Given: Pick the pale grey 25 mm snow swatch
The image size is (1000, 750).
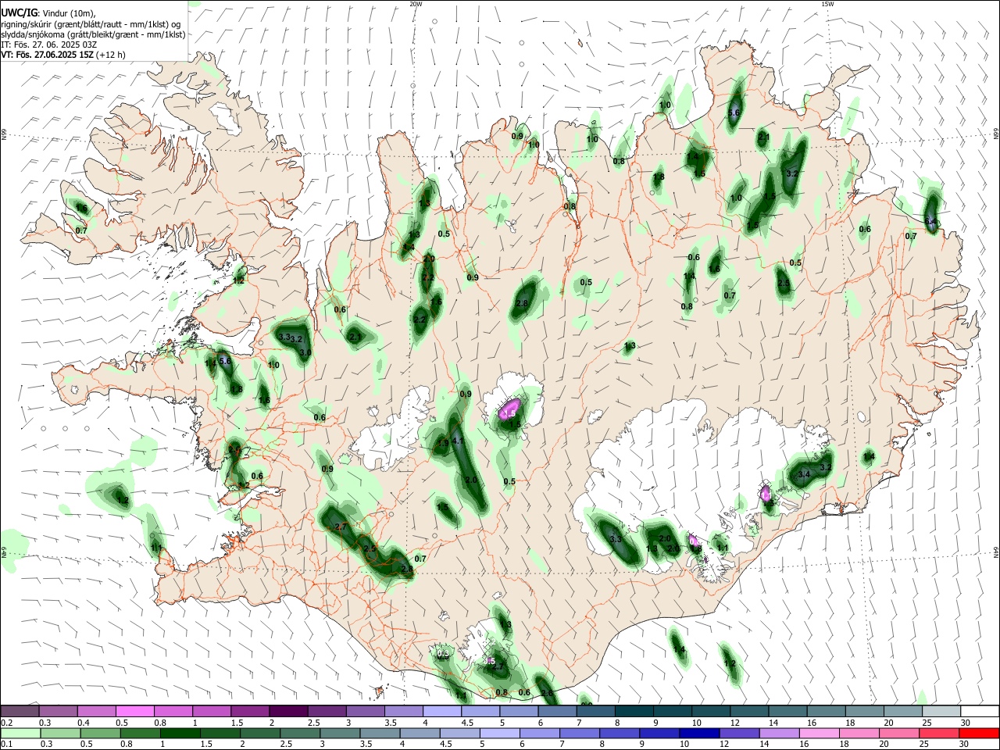Looking at the screenshot, I should (x=941, y=711).
